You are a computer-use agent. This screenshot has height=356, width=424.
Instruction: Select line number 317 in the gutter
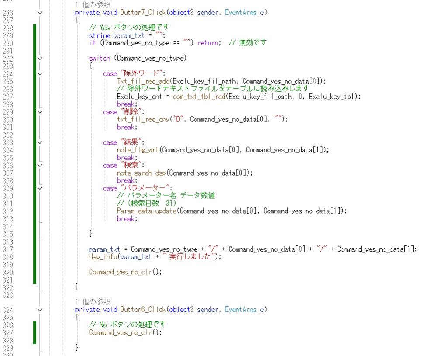tap(8, 249)
